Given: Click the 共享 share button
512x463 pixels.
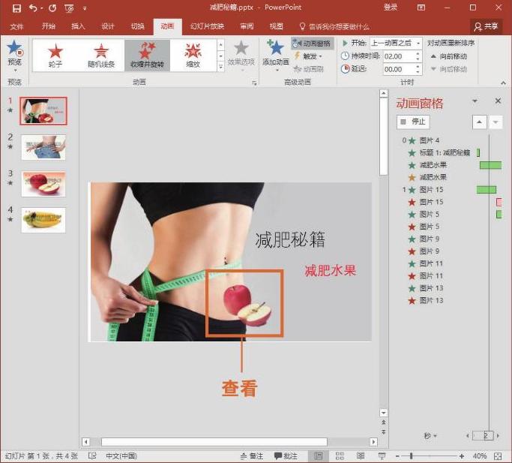Looking at the screenshot, I should coord(487,26).
